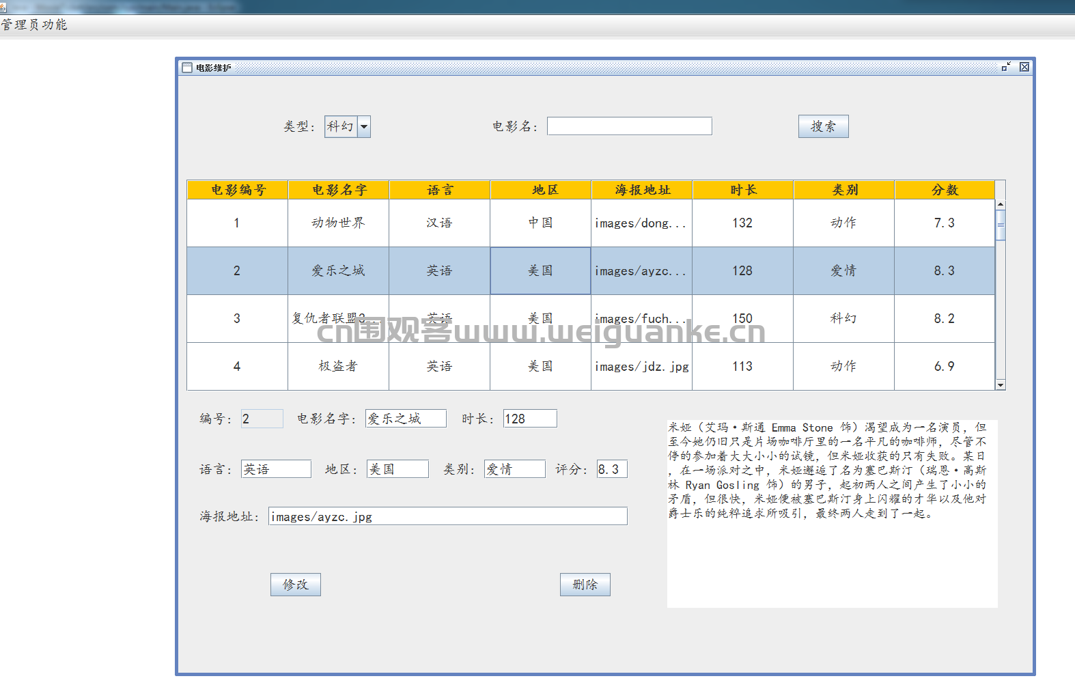The height and width of the screenshot is (685, 1075).
Task: Click the 电影名 search input field
Action: [x=630, y=126]
